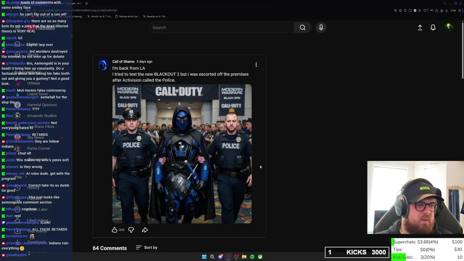Open Discord from the taskbar
The height and width of the screenshot is (261, 464).
(220, 257)
